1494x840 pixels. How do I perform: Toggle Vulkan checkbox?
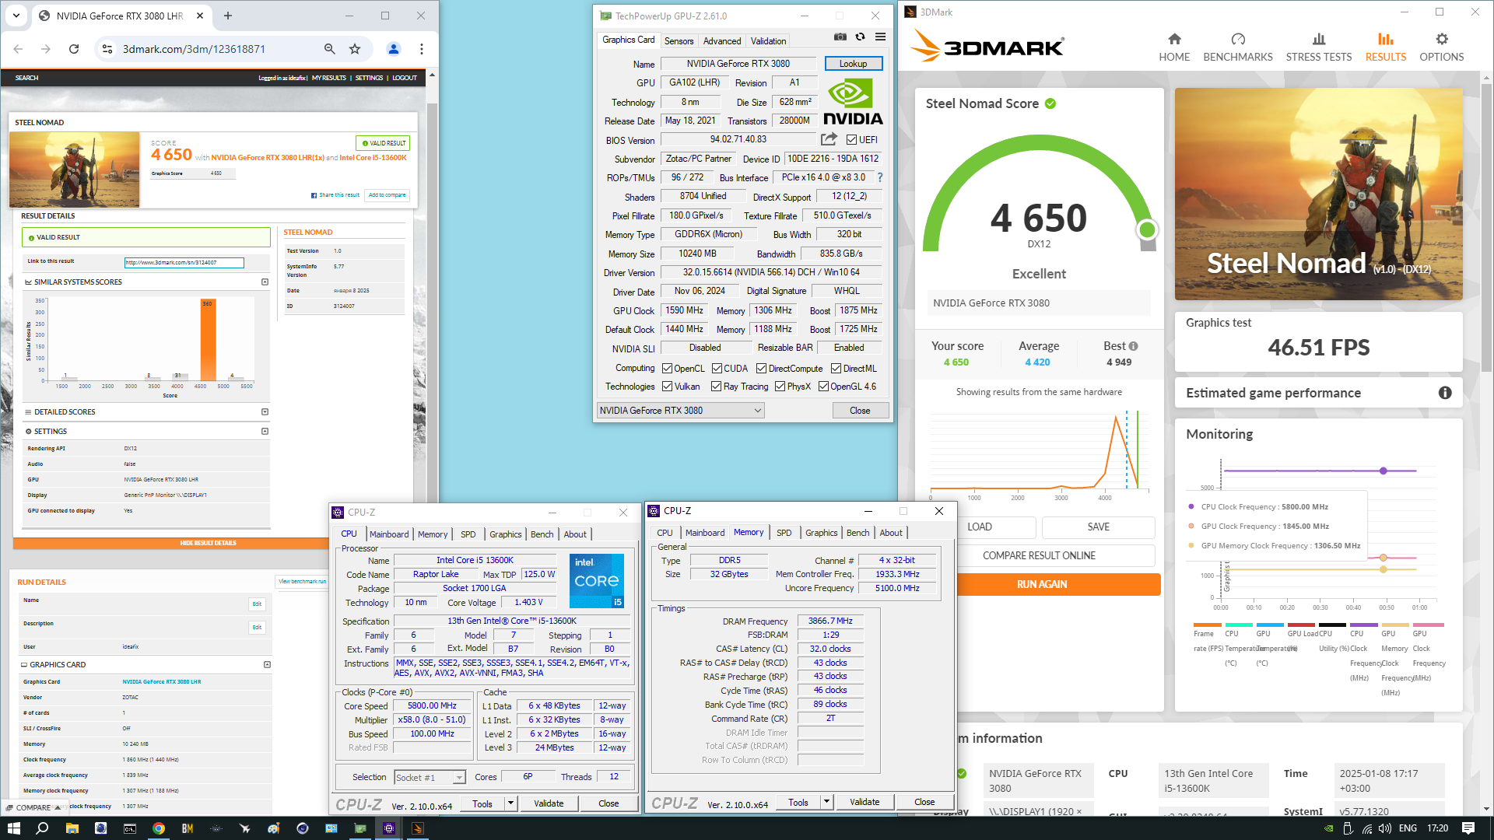tap(667, 387)
